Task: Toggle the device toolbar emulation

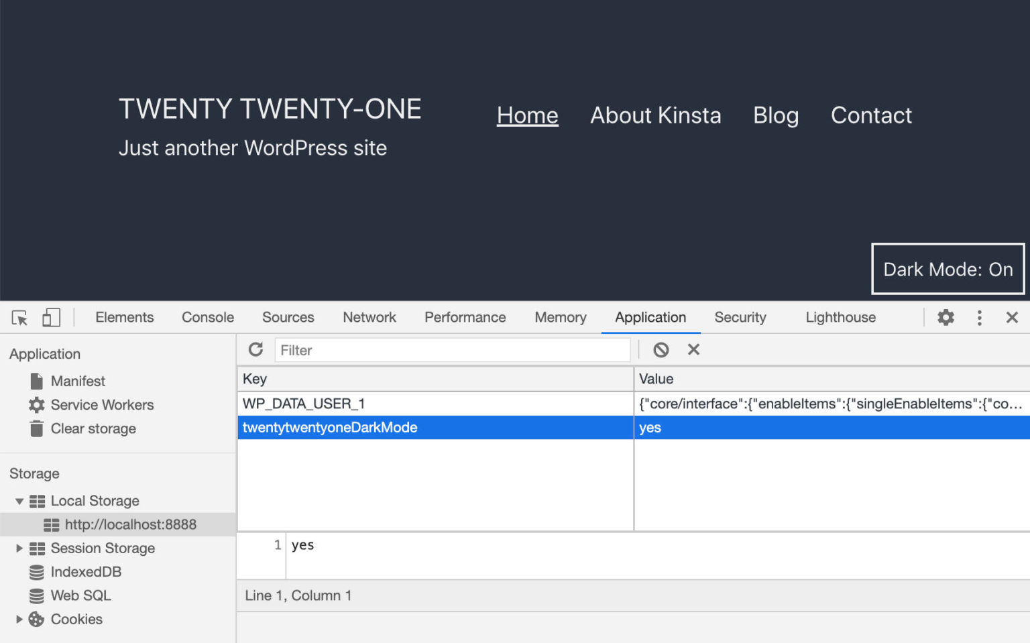Action: point(51,316)
